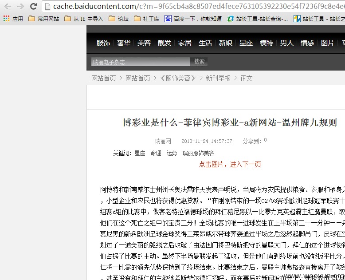
Task: Select the 图片 navigation item
Action: coord(328,43)
